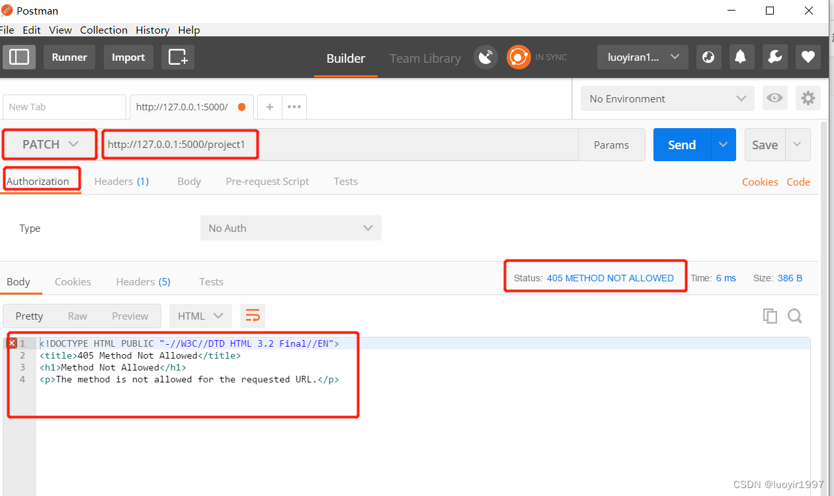Select Preview response view

click(130, 316)
